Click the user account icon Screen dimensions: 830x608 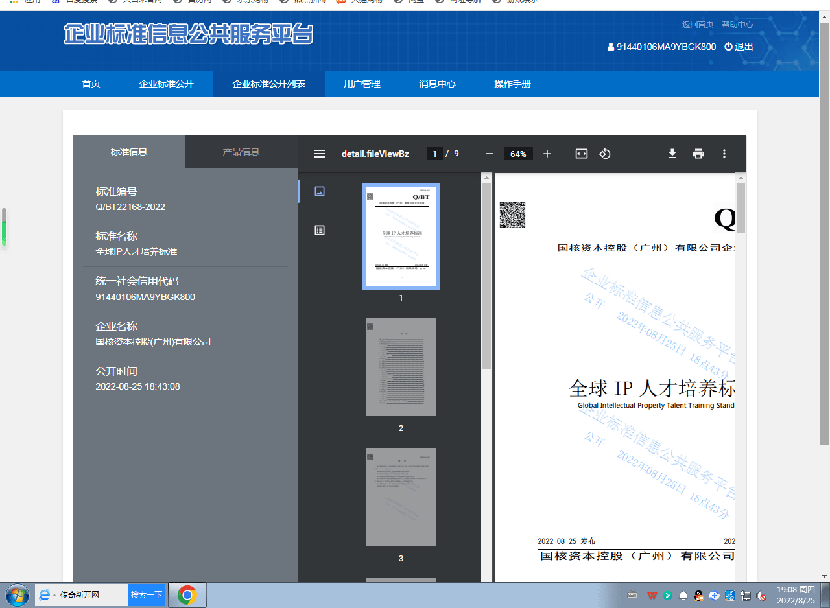point(610,47)
